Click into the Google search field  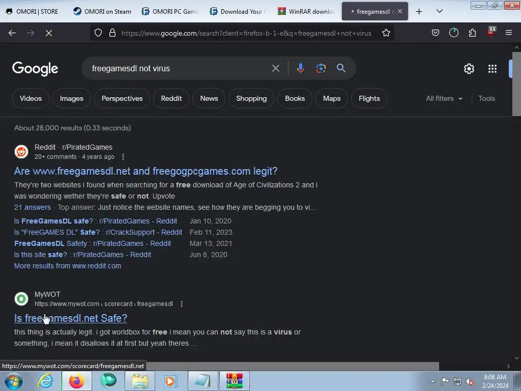[x=180, y=69]
